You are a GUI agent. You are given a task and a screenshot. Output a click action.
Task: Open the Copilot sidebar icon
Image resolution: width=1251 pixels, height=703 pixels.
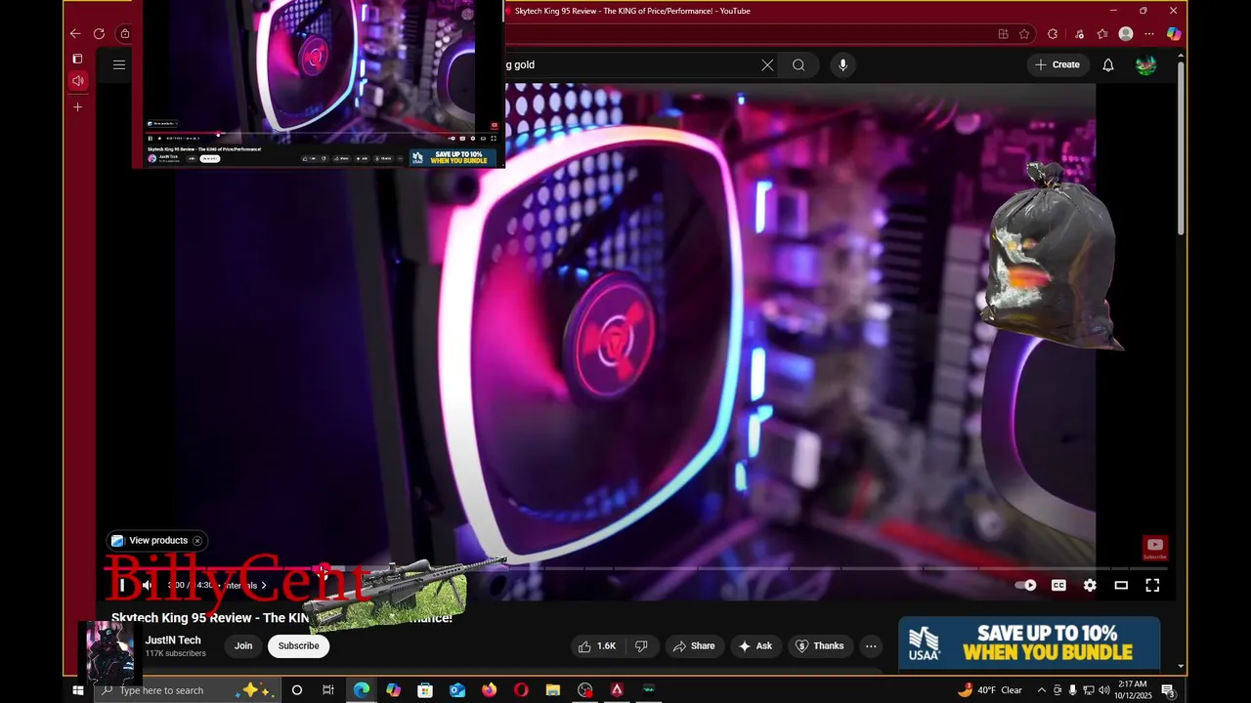[x=1174, y=34]
